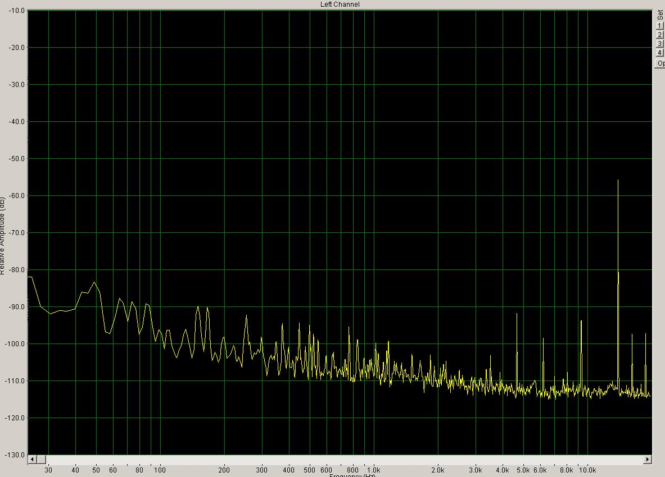Viewport: 665px width, 477px height.
Task: Click the -10.0 amplitude axis label
Action: pyautogui.click(x=16, y=11)
